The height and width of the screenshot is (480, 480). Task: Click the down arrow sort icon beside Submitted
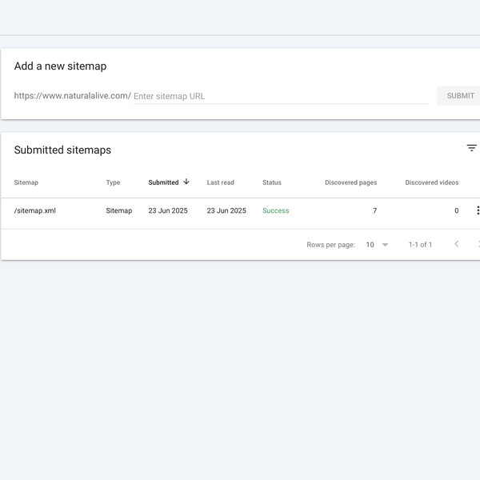tap(186, 182)
